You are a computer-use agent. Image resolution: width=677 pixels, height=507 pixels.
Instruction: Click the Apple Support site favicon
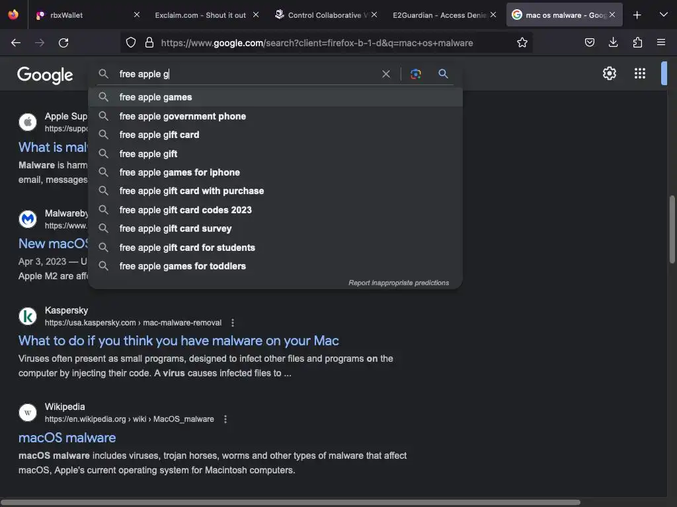[28, 122]
